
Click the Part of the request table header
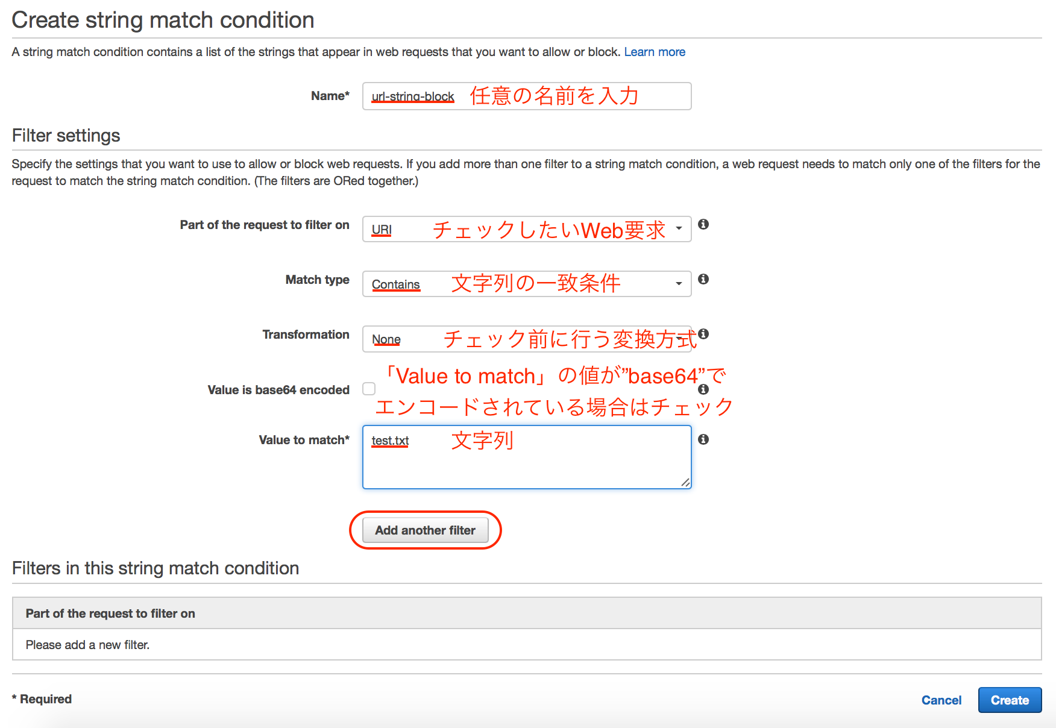(x=110, y=613)
